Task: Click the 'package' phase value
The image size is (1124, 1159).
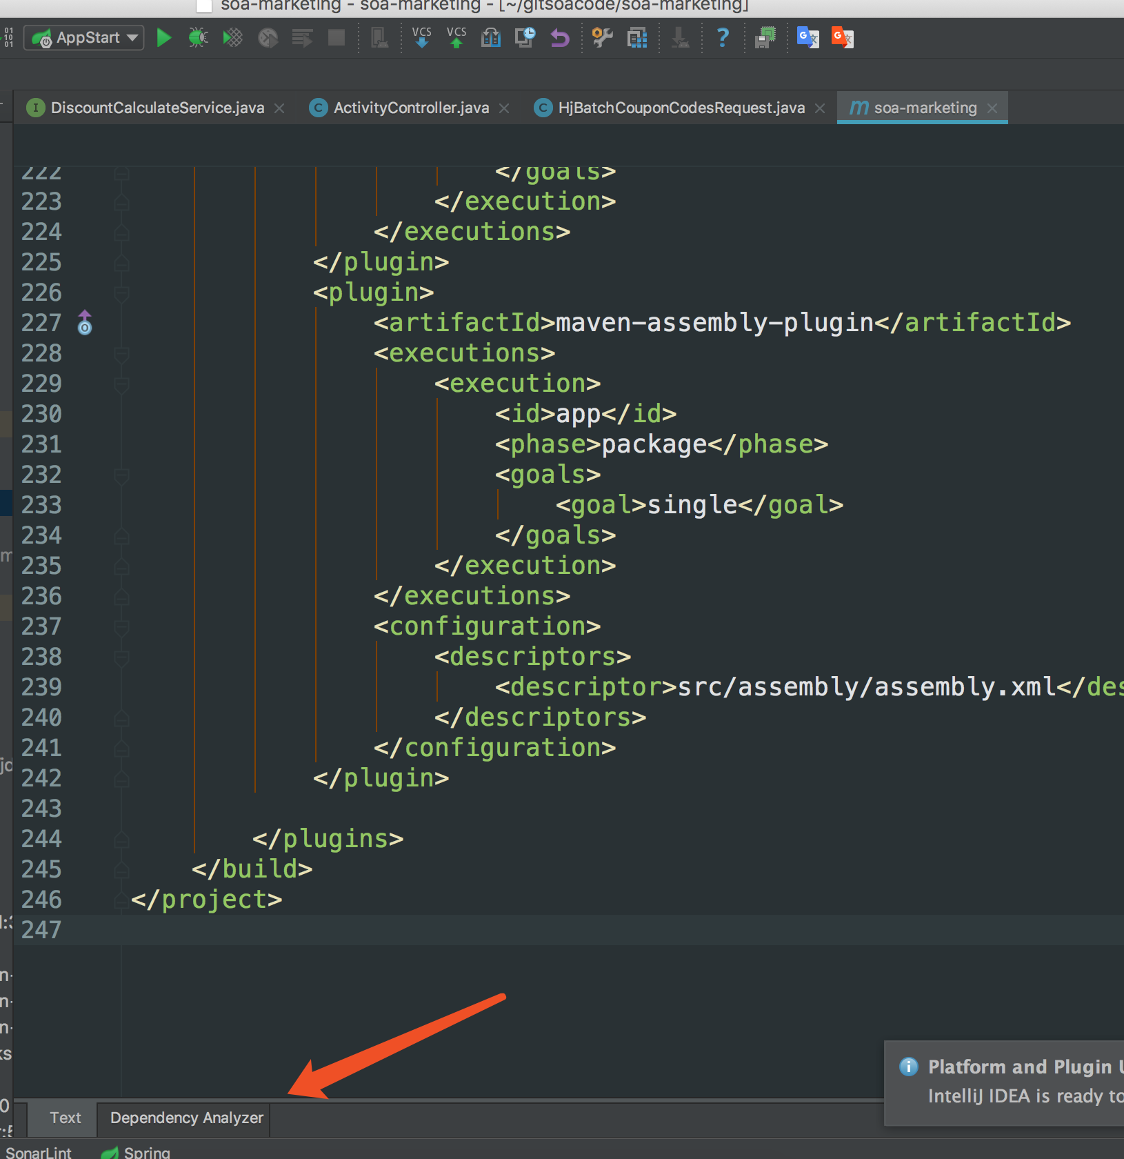Action: [x=654, y=444]
